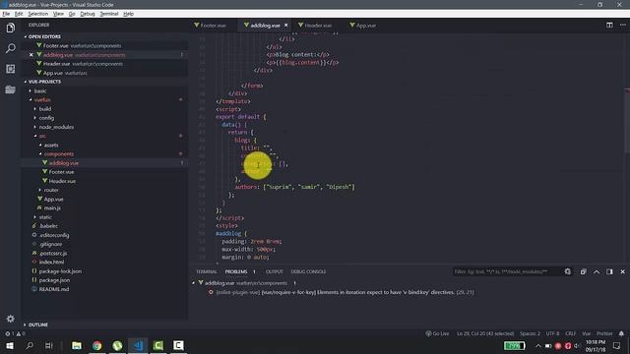
Task: Open Task View on the taskbar
Action: (49, 345)
